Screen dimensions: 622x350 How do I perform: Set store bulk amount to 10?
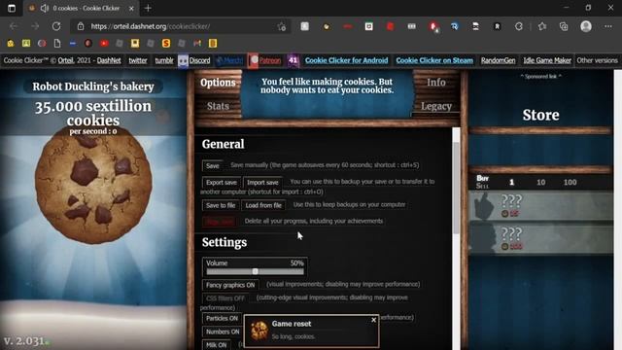pos(541,182)
